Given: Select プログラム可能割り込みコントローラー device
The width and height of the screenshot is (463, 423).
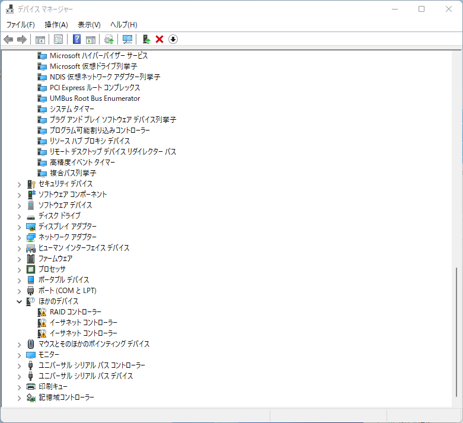Looking at the screenshot, I should pos(100,131).
